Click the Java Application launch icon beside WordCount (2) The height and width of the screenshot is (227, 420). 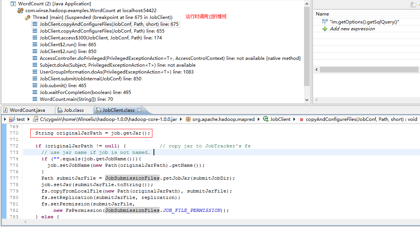(x=13, y=4)
